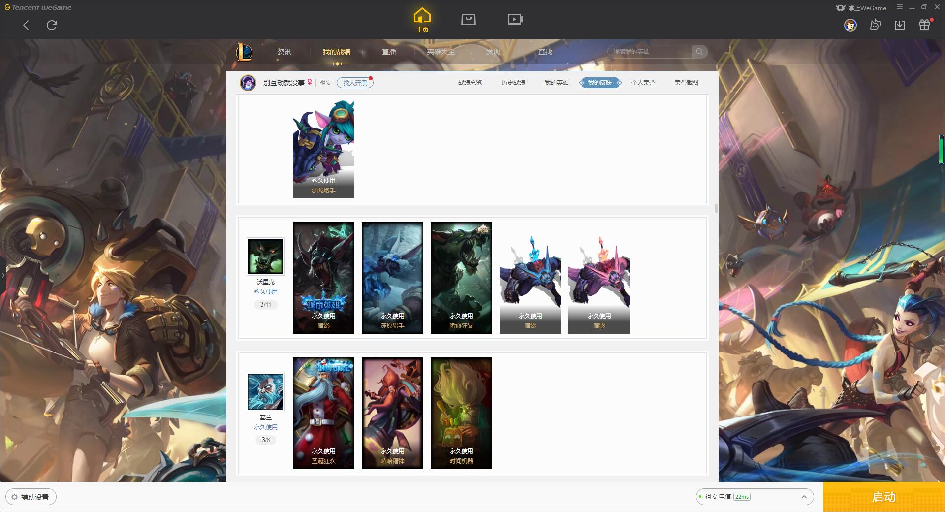Click the Tencent WeGame title logo
Image resolution: width=945 pixels, height=512 pixels.
pyautogui.click(x=38, y=7)
